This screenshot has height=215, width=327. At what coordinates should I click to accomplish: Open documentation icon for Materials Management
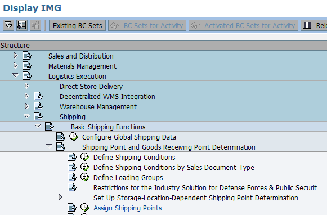click(27, 66)
